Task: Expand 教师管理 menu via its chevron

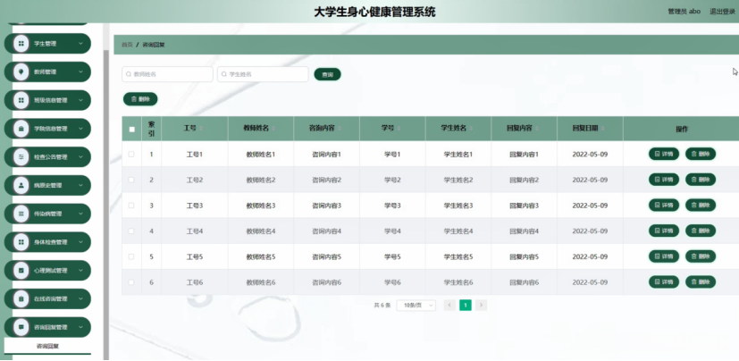Action: (80, 72)
